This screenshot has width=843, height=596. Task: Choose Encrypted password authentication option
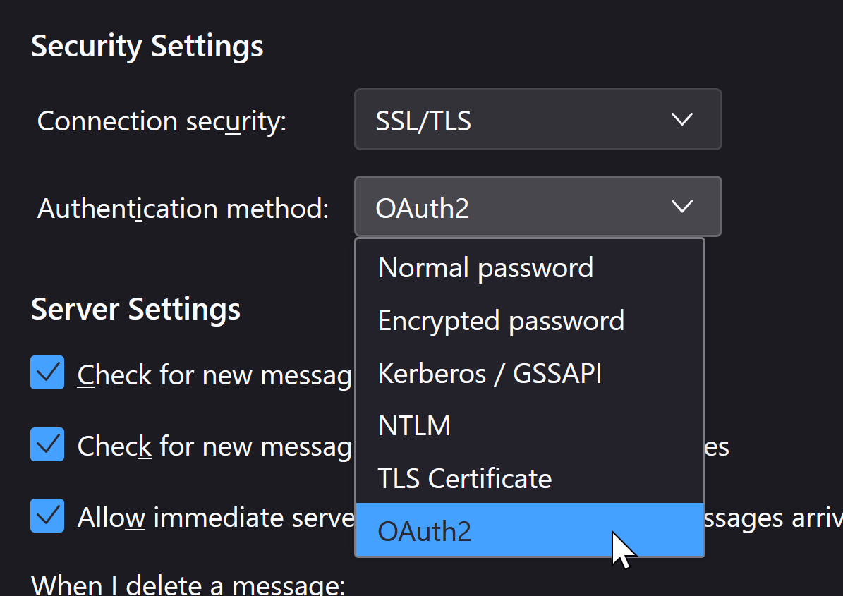tap(501, 321)
